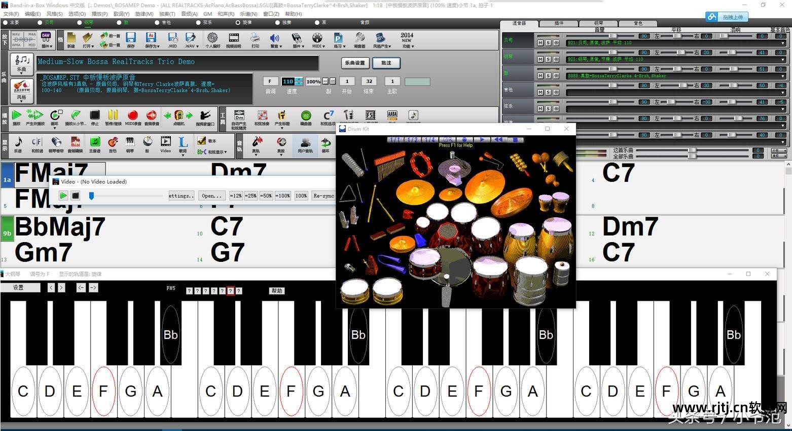The width and height of the screenshot is (792, 431).
Task: Open the 旋律(M) menu
Action: point(144,14)
